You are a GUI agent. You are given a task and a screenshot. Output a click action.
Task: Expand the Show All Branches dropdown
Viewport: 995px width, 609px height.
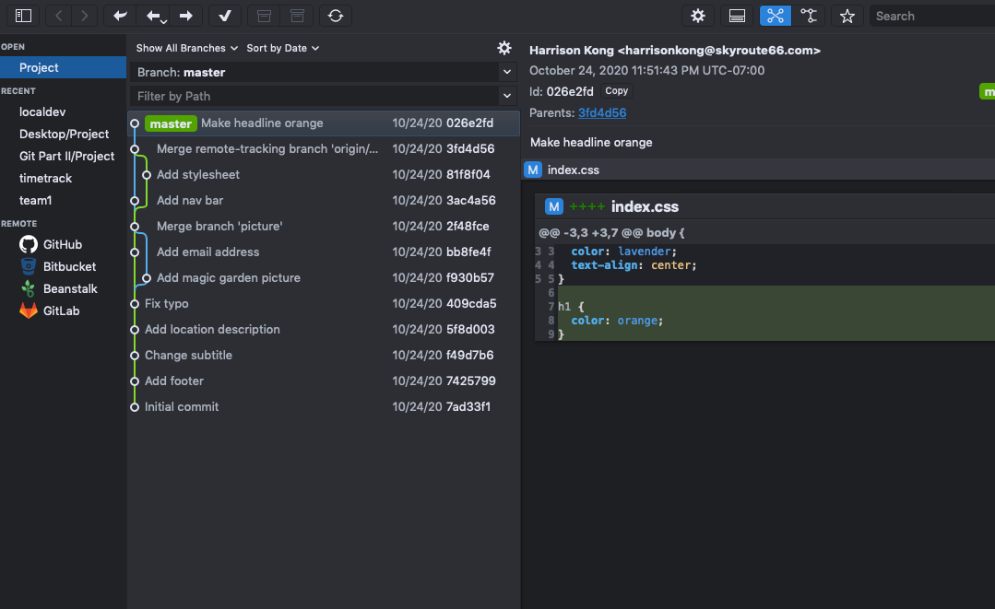186,48
